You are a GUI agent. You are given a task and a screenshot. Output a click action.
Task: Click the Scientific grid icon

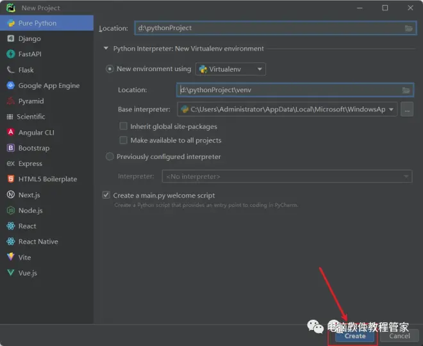[10, 117]
